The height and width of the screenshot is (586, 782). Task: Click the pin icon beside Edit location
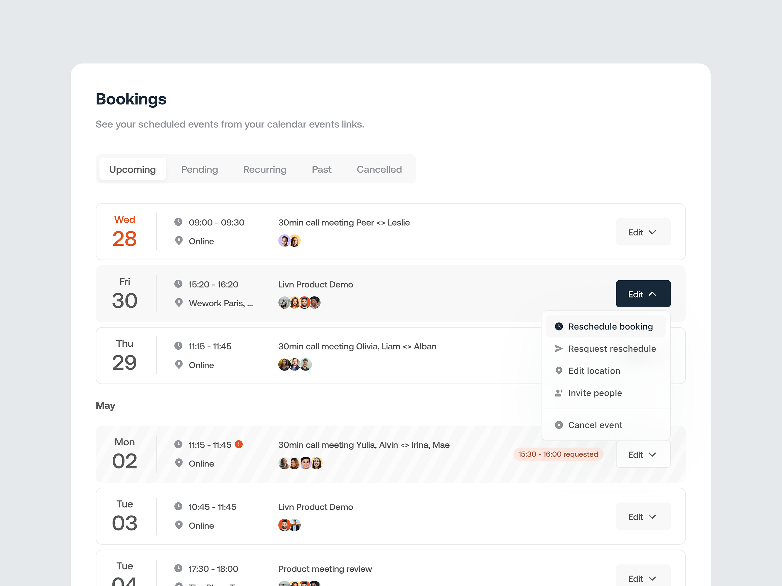coord(559,370)
